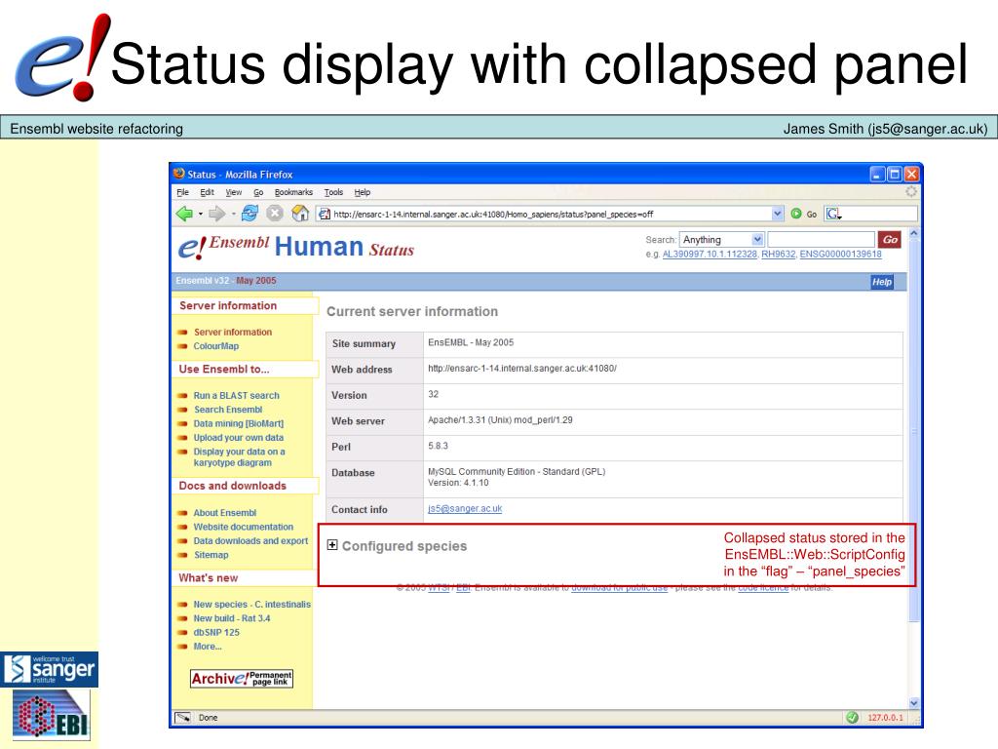Open the dbSNP 125 news link
This screenshot has width=998, height=749.
[x=216, y=632]
